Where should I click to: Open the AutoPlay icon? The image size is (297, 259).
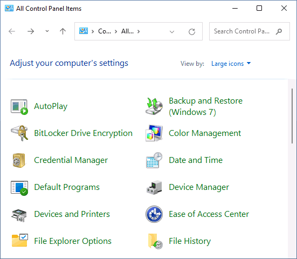19,107
